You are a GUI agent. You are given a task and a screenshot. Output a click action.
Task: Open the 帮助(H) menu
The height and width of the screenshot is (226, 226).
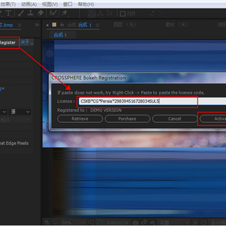[x=86, y=4]
